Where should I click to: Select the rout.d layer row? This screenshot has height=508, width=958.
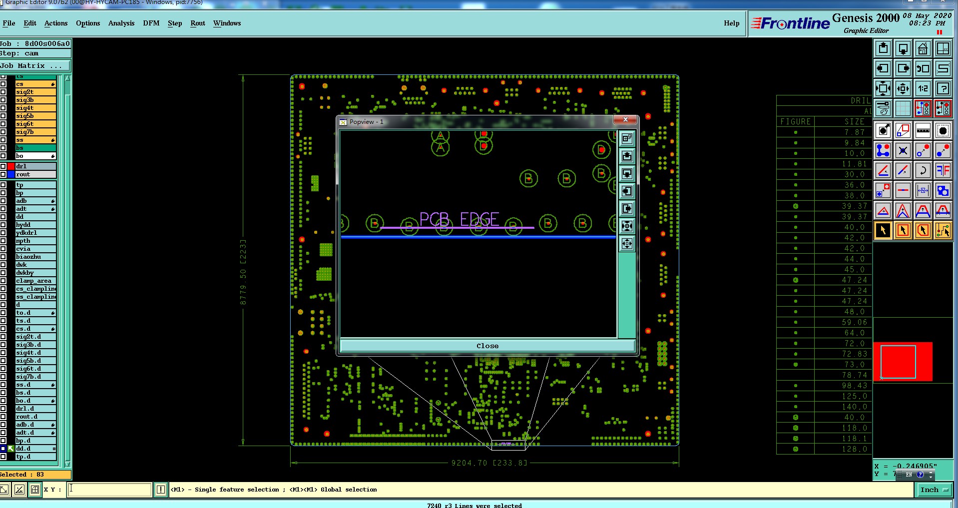[x=35, y=417]
